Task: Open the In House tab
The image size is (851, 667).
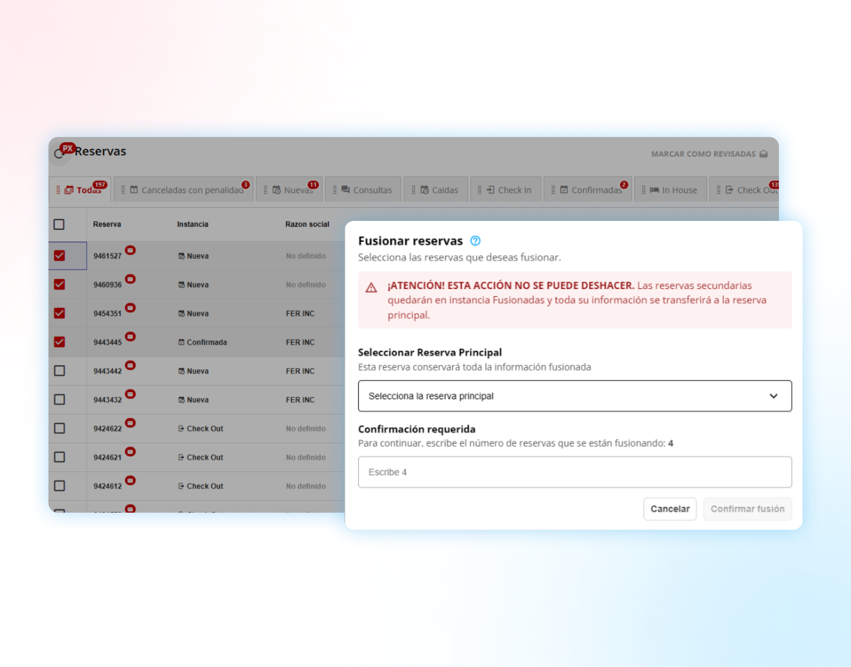Action: 678,190
